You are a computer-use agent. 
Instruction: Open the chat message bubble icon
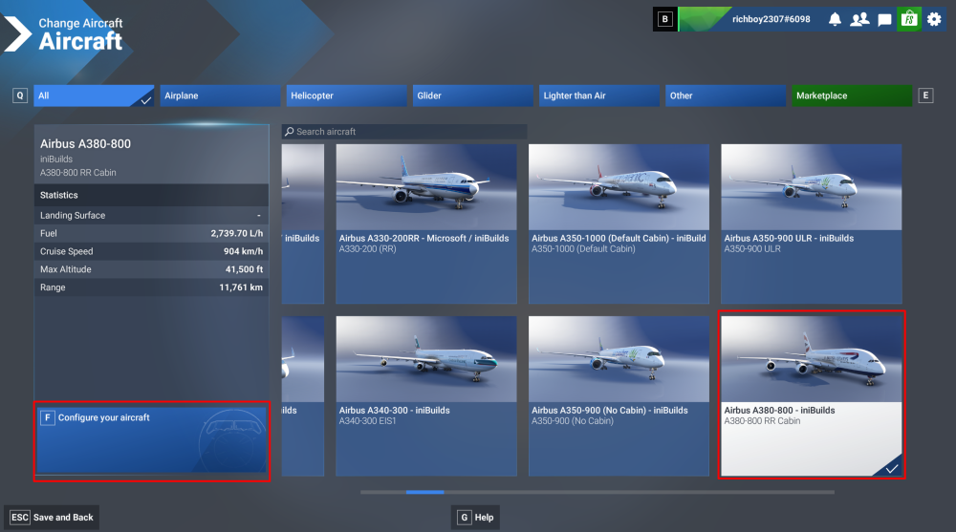click(884, 20)
